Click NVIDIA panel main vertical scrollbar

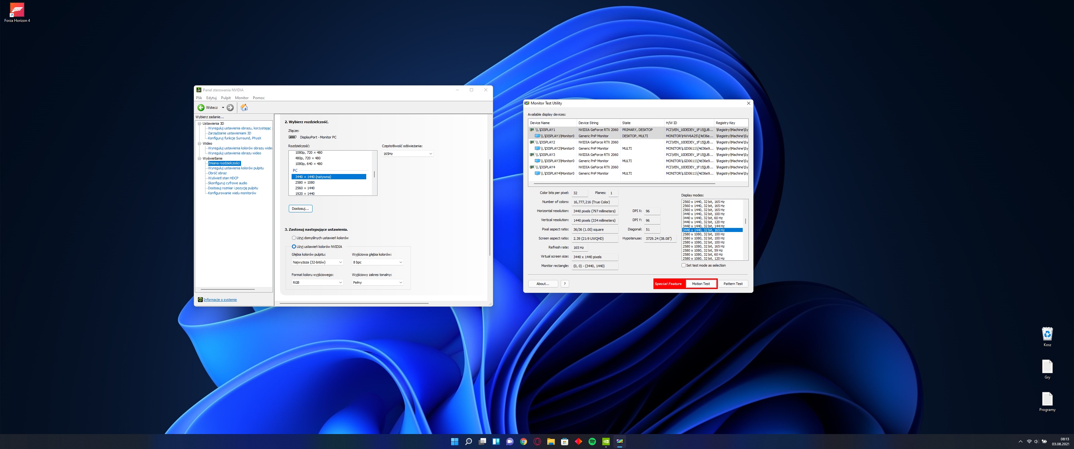pyautogui.click(x=490, y=207)
